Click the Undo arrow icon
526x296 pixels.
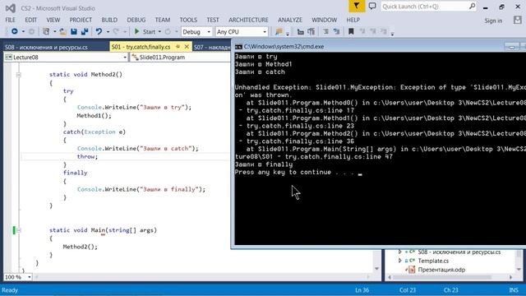[99, 31]
